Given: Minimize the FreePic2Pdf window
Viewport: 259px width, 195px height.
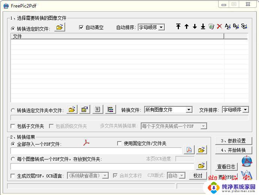Looking at the screenshot, I should [224, 4].
